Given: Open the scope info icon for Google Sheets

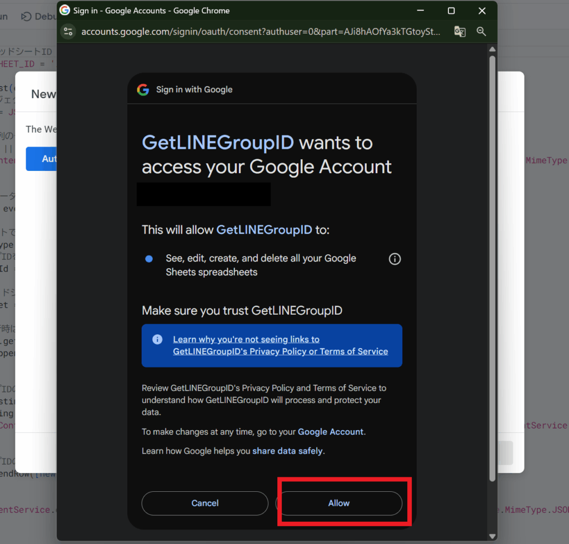Looking at the screenshot, I should pyautogui.click(x=395, y=259).
